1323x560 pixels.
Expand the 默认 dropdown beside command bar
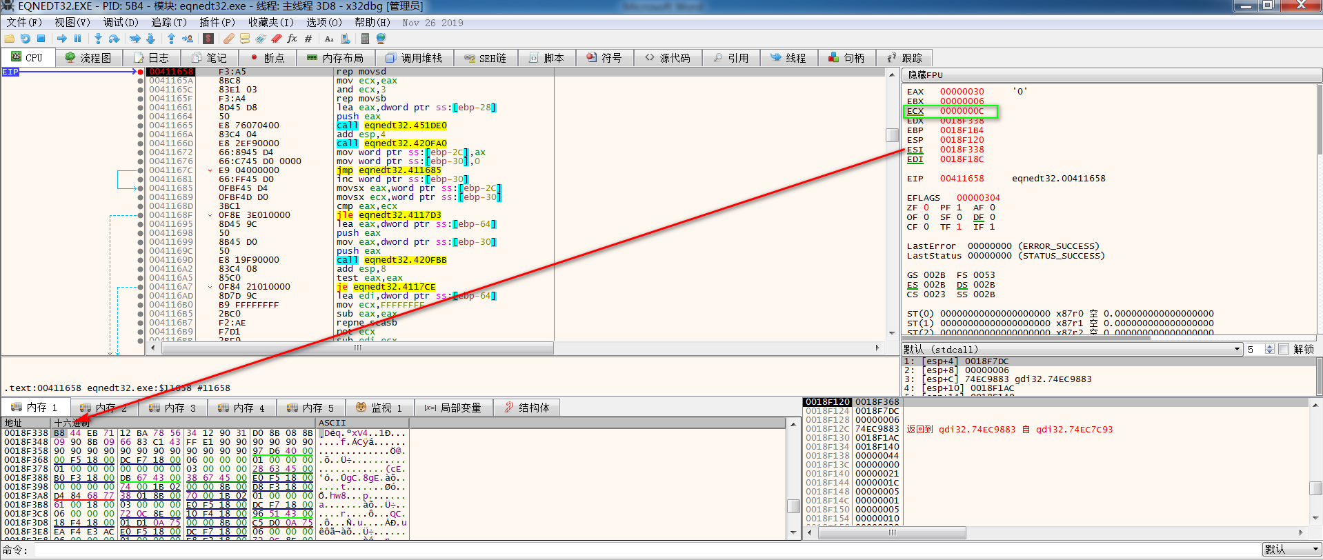[1291, 550]
